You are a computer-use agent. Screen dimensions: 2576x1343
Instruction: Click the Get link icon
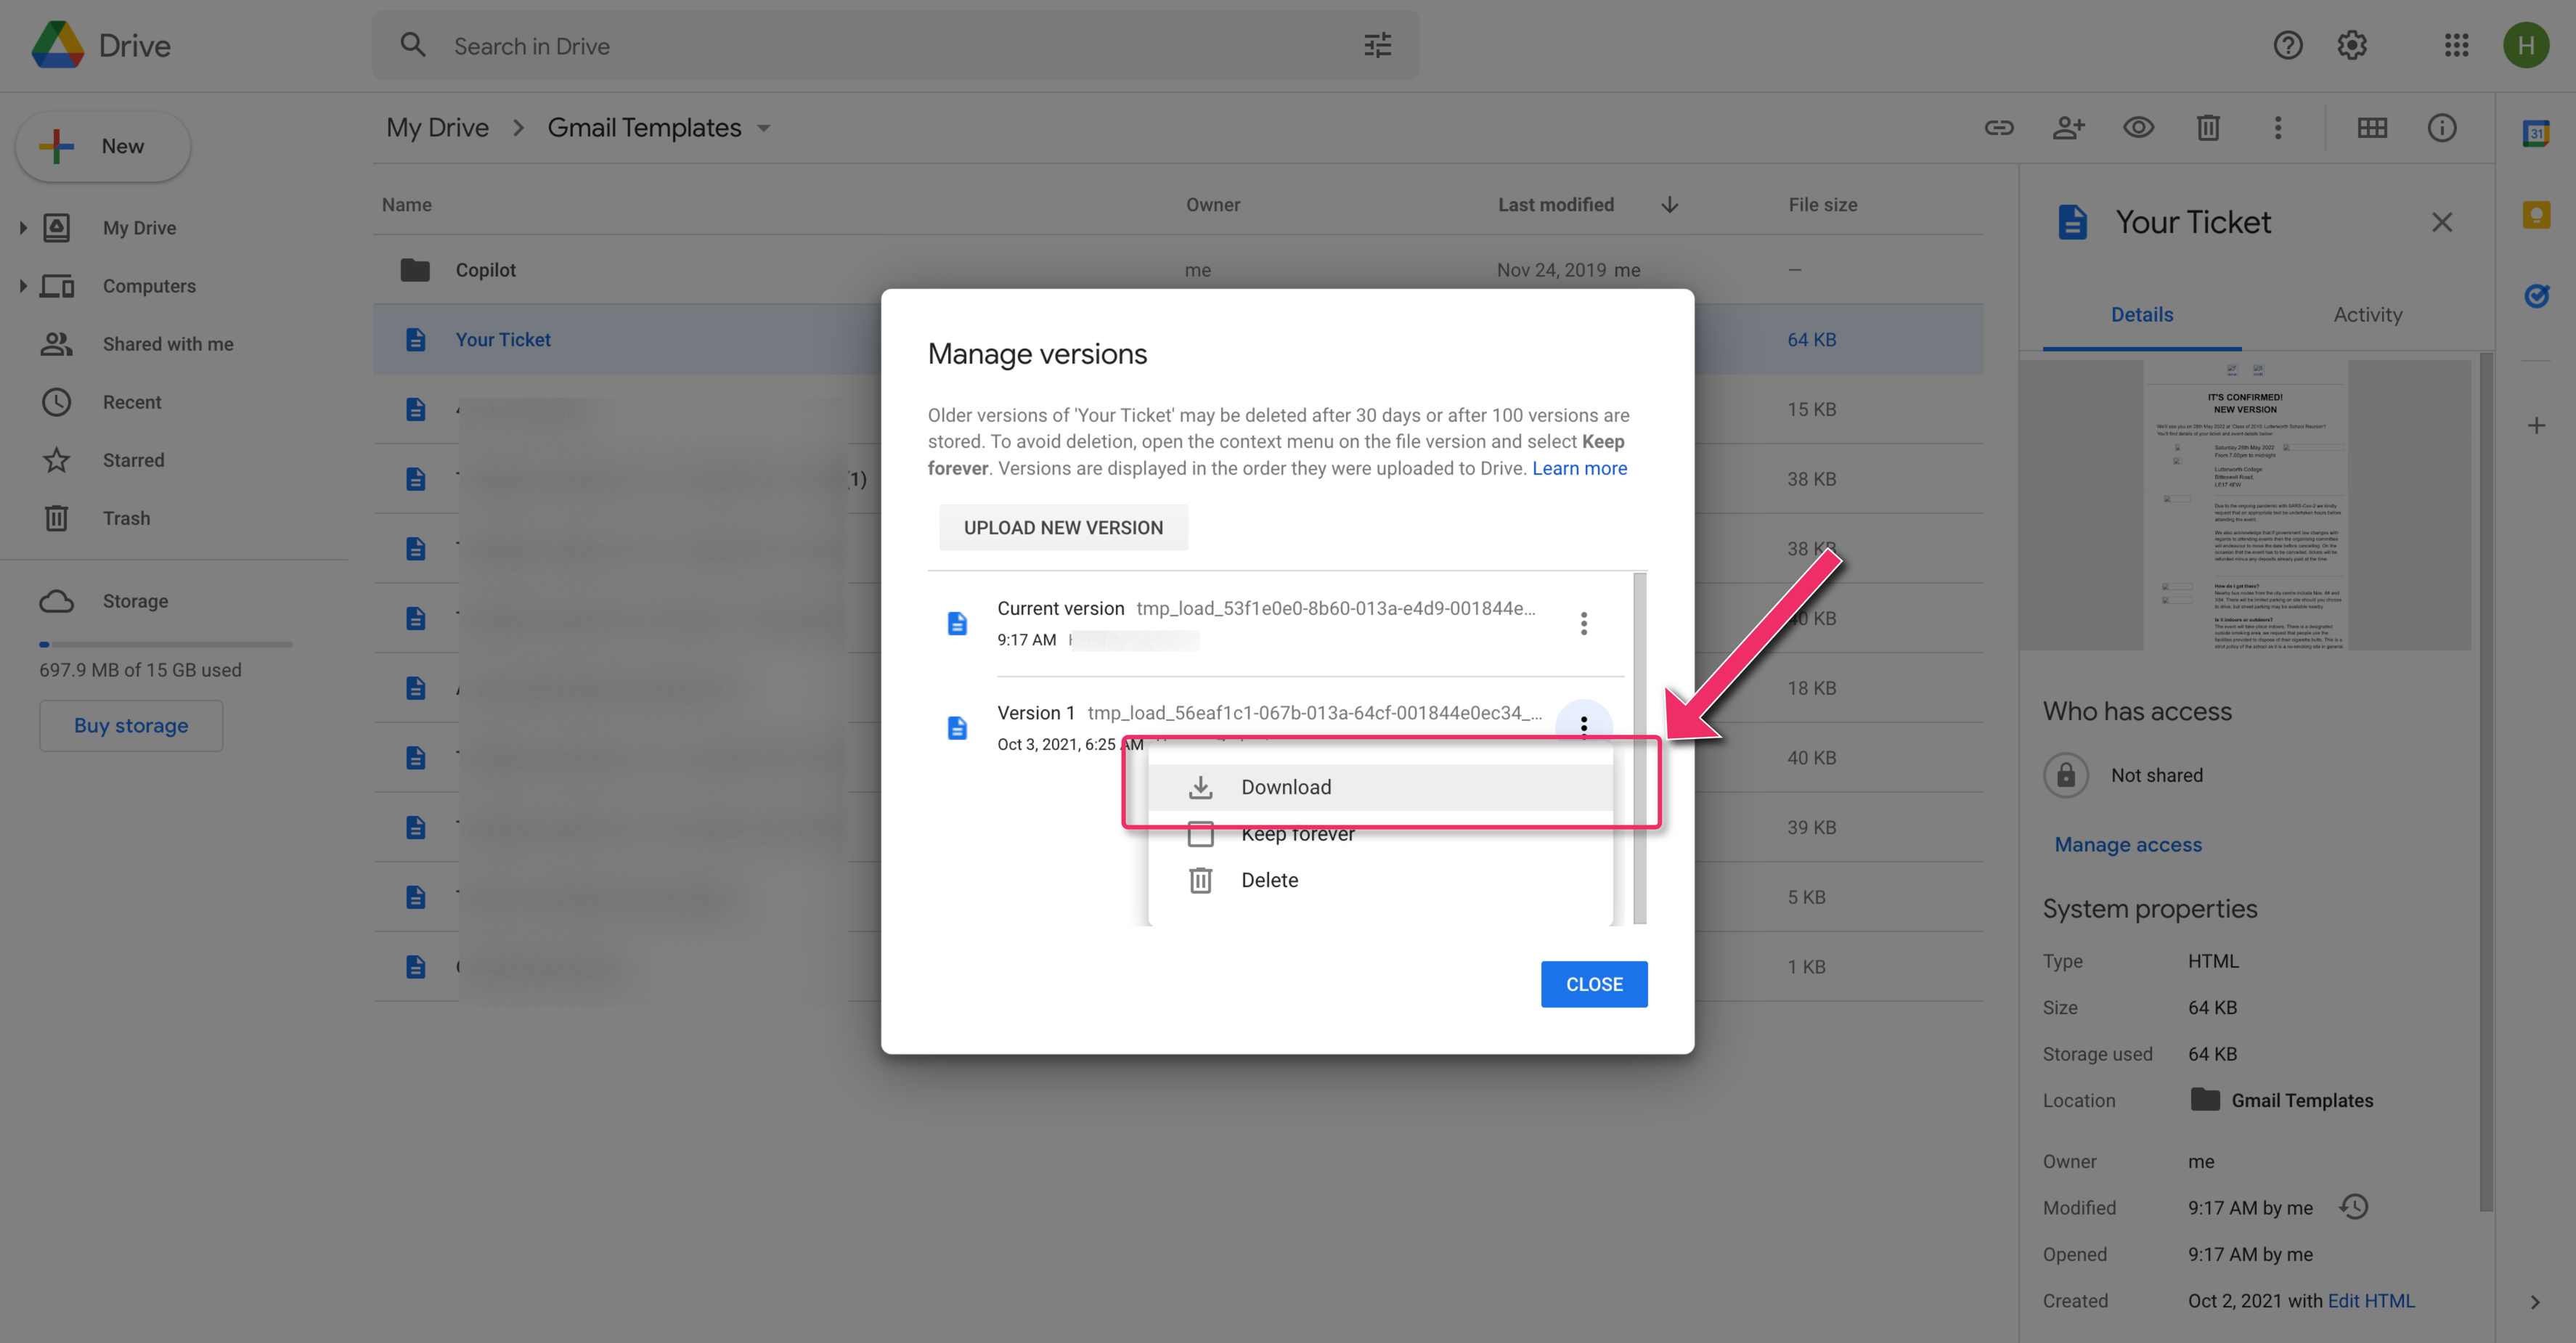[1998, 127]
